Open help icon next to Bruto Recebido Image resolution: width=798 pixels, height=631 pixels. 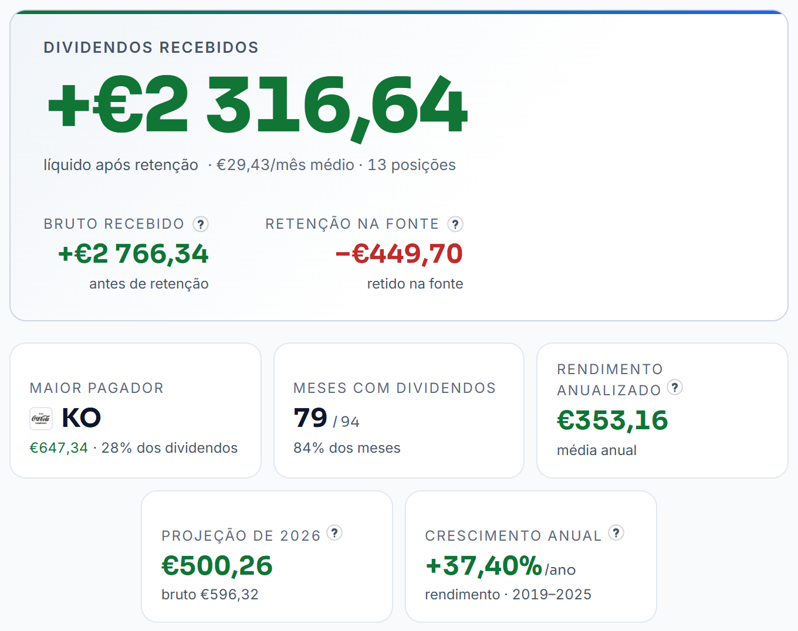(201, 224)
